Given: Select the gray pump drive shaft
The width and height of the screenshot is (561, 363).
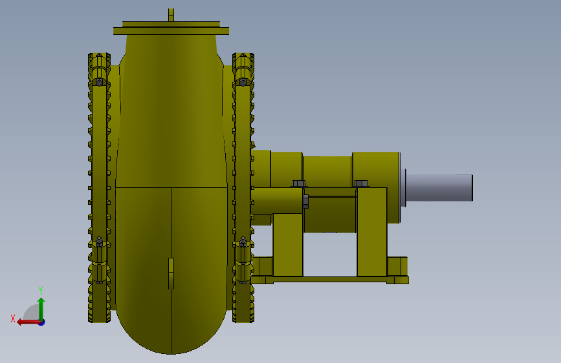Looking at the screenshot, I should 439,188.
